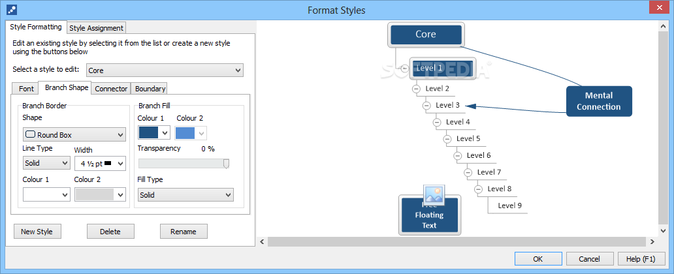Image resolution: width=674 pixels, height=274 pixels.
Task: Open the Connector tab
Action: click(x=111, y=89)
